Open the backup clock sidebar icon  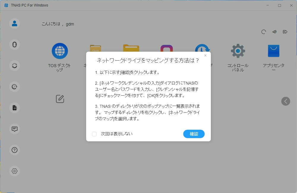pyautogui.click(x=15, y=87)
